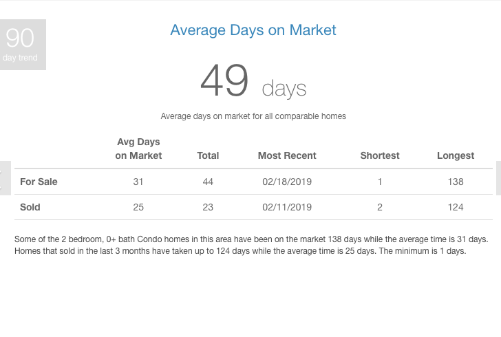Image resolution: width=501 pixels, height=337 pixels.
Task: Sort by Most Recent column header
Action: (287, 155)
